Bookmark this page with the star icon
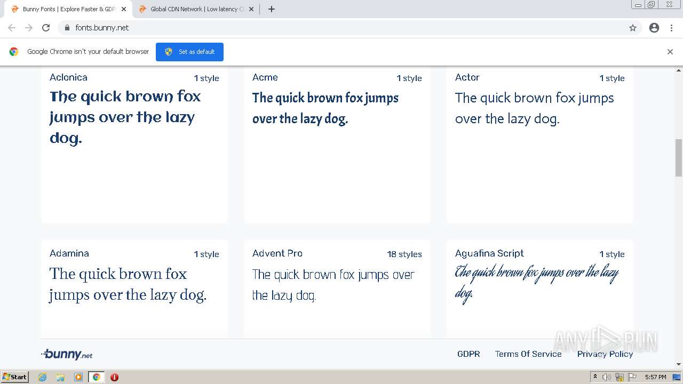 (x=633, y=28)
